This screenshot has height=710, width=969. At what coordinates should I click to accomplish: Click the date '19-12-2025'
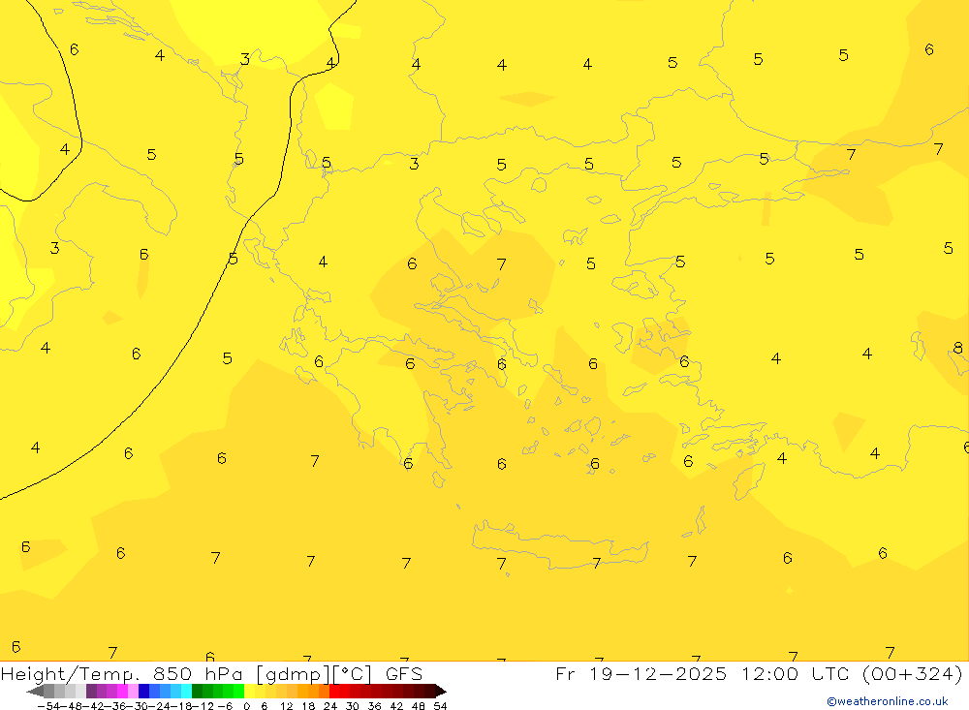tap(658, 673)
